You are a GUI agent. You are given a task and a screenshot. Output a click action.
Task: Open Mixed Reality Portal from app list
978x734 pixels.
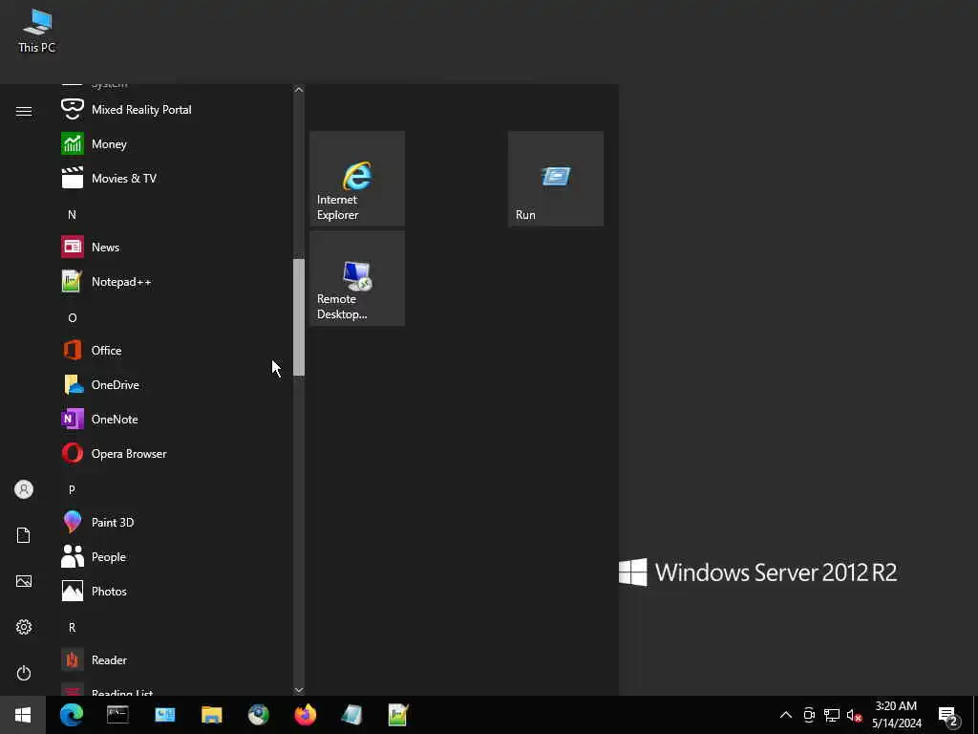(175, 109)
